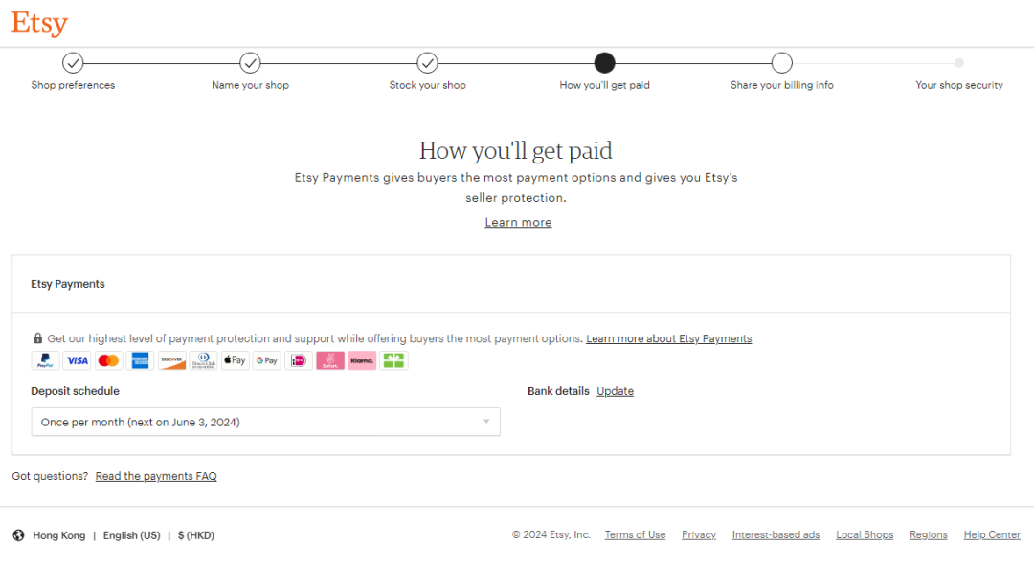Open the Terms of Use footer link

635,535
